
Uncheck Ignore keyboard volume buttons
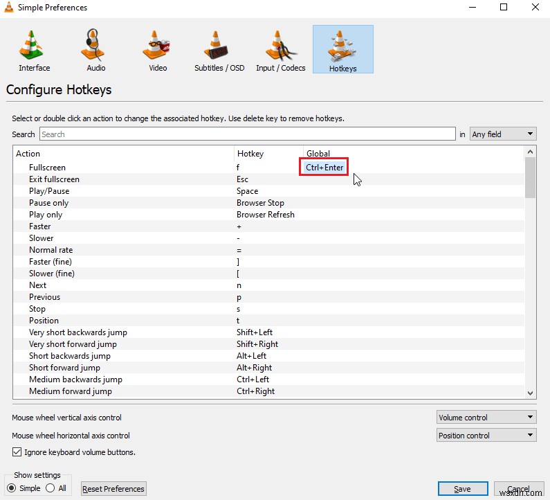click(17, 452)
